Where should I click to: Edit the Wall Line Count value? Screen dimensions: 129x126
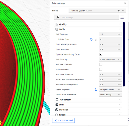pos(110,39)
